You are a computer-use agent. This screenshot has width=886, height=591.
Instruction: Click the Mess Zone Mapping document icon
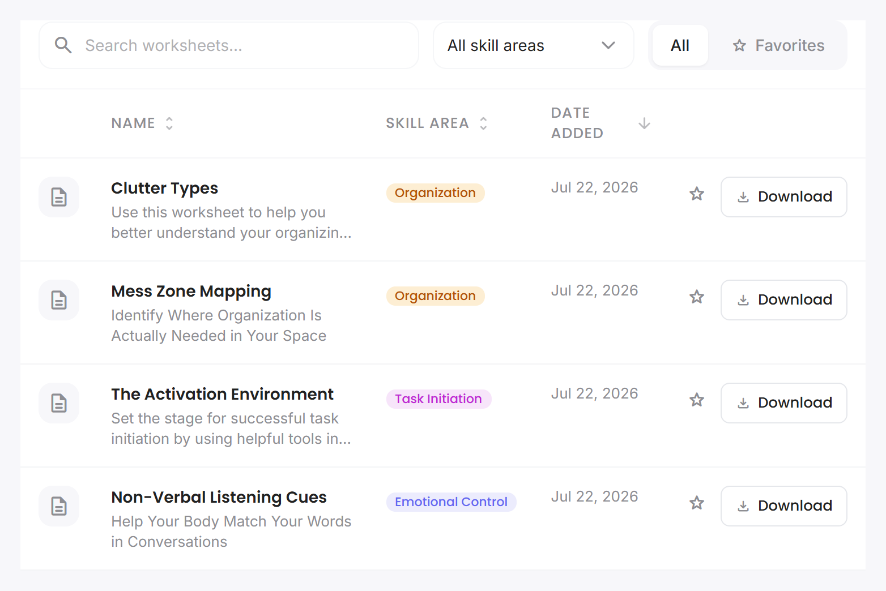pyautogui.click(x=59, y=300)
